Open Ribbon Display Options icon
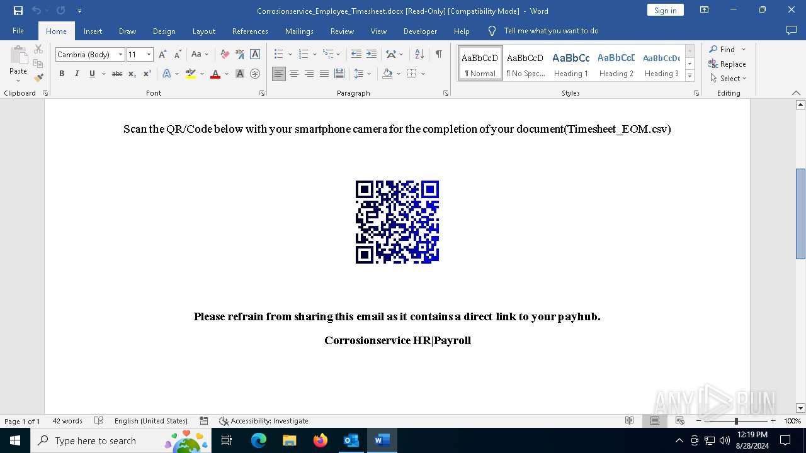 point(705,10)
